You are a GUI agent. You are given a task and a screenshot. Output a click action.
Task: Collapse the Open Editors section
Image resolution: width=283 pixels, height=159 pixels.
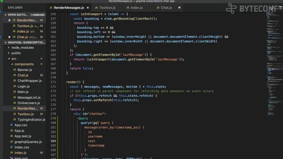coord(6,15)
